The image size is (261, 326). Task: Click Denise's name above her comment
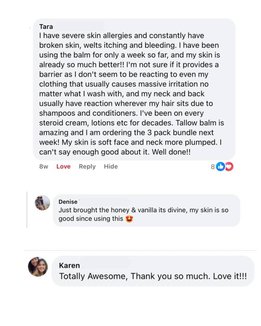[x=68, y=202]
